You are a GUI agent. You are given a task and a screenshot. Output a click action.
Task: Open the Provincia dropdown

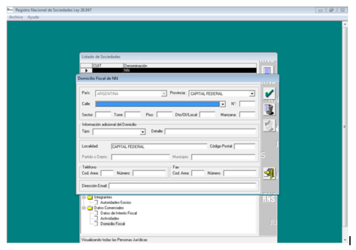point(252,93)
